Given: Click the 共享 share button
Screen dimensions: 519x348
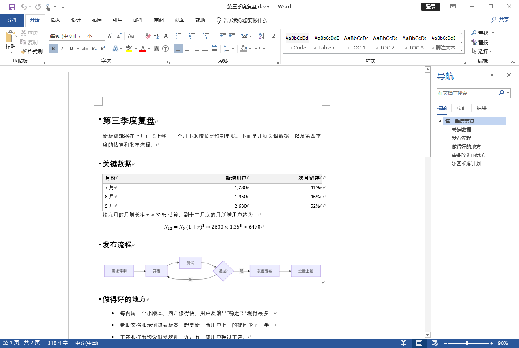Looking at the screenshot, I should [x=500, y=20].
